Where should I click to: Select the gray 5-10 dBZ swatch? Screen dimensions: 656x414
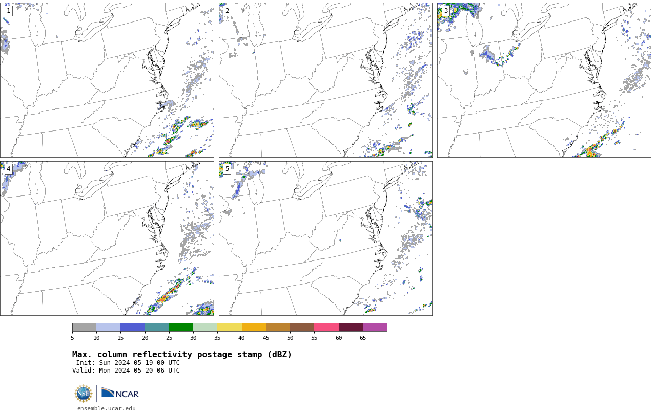tap(84, 328)
